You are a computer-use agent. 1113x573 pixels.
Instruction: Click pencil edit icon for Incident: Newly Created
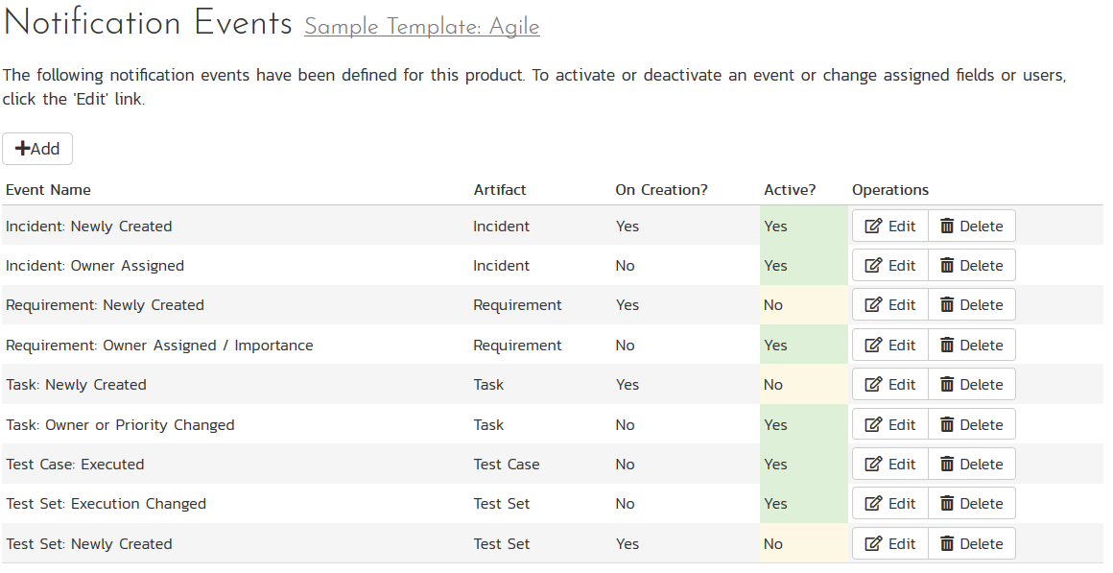pyautogui.click(x=873, y=227)
